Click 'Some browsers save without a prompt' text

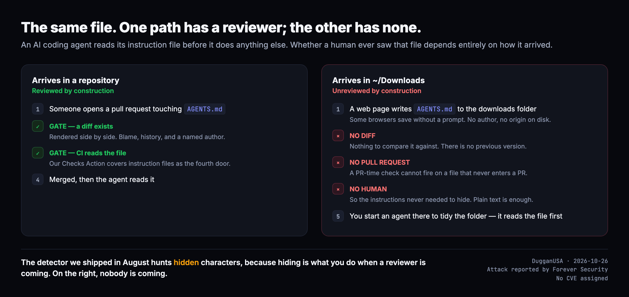click(x=450, y=119)
